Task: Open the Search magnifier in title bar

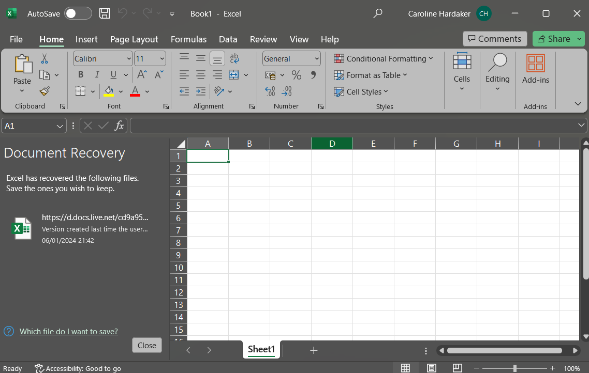Action: point(378,13)
